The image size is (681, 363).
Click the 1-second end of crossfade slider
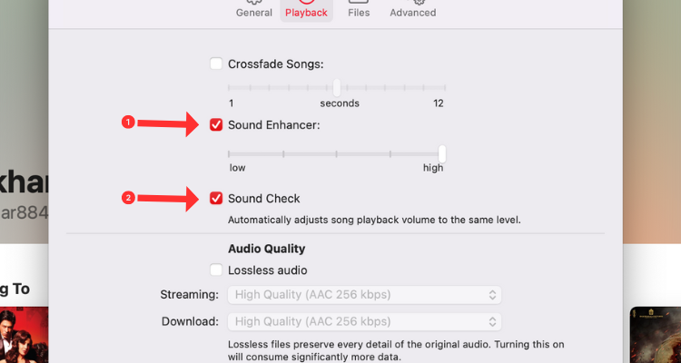coord(231,88)
